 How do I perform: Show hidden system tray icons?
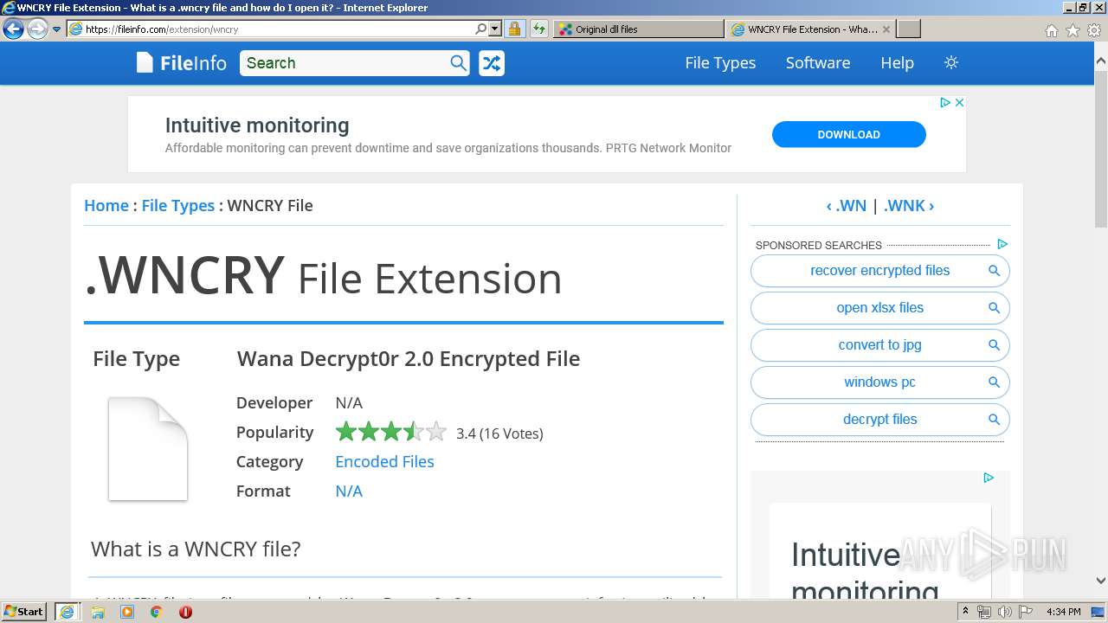click(966, 612)
